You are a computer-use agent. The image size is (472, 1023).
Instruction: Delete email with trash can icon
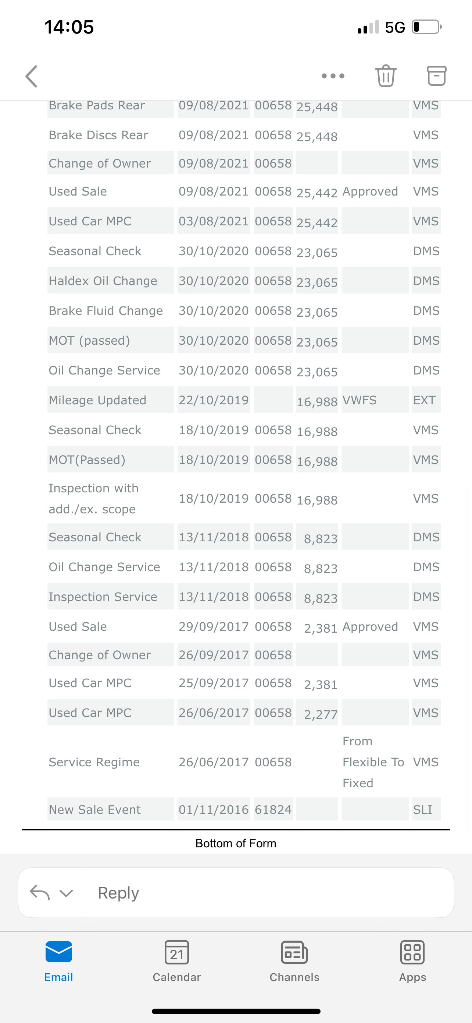click(386, 75)
